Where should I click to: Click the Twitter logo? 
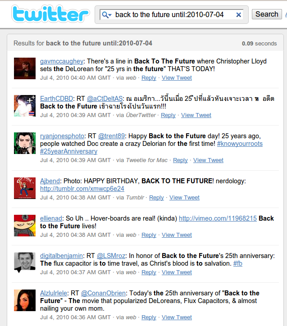[x=50, y=14]
